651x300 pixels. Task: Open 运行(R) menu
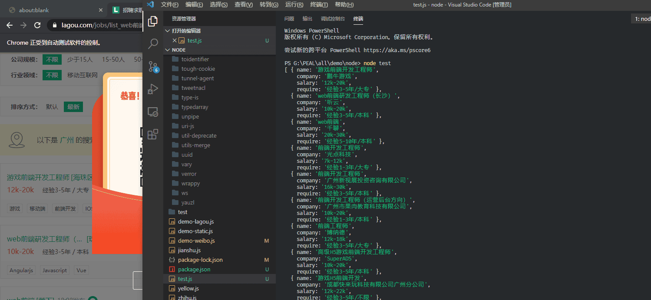(294, 5)
